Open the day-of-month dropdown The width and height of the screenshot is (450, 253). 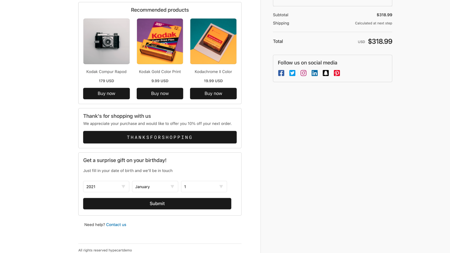pyautogui.click(x=204, y=186)
